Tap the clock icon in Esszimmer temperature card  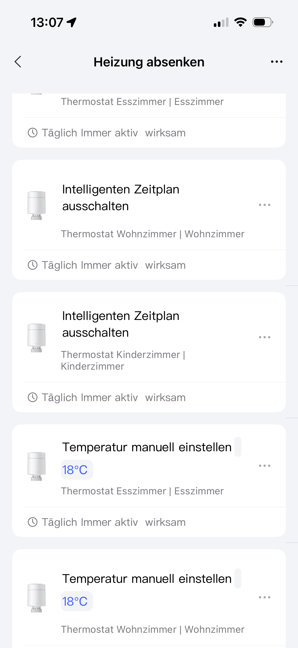coord(33,522)
